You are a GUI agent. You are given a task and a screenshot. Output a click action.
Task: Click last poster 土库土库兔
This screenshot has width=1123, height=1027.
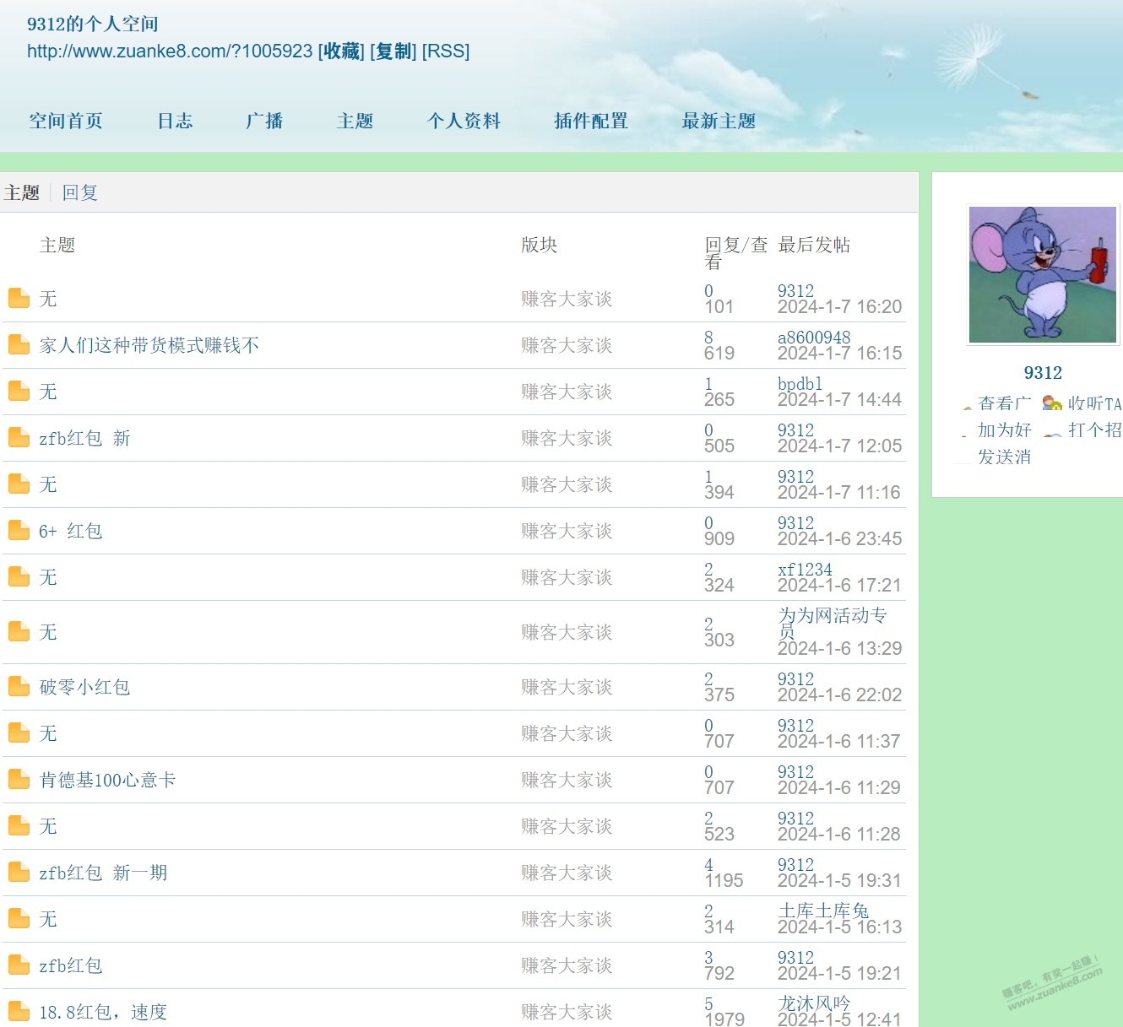pyautogui.click(x=823, y=911)
